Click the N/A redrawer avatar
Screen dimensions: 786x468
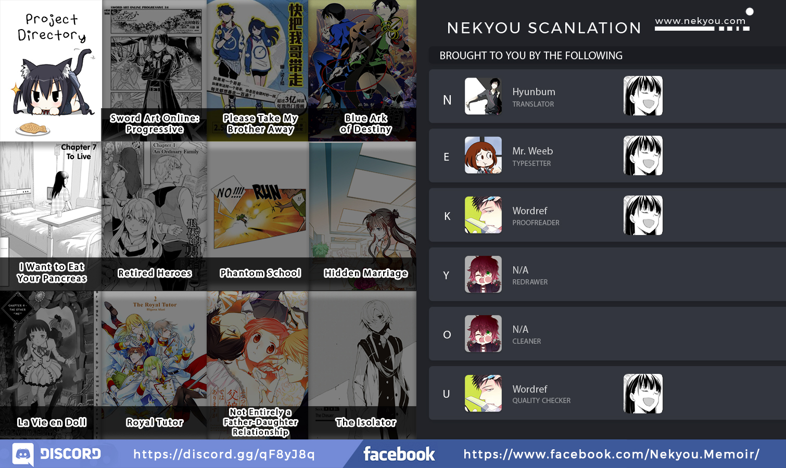483,274
